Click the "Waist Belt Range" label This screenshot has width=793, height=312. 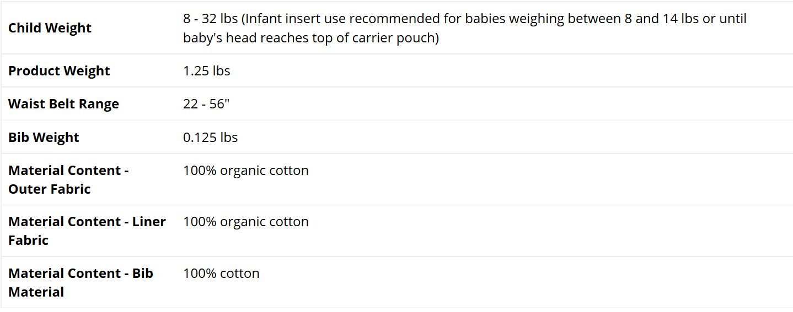coord(63,104)
